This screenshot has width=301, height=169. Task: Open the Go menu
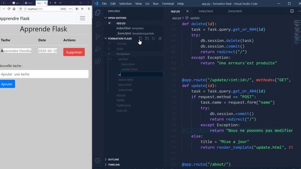pyautogui.click(x=147, y=4)
